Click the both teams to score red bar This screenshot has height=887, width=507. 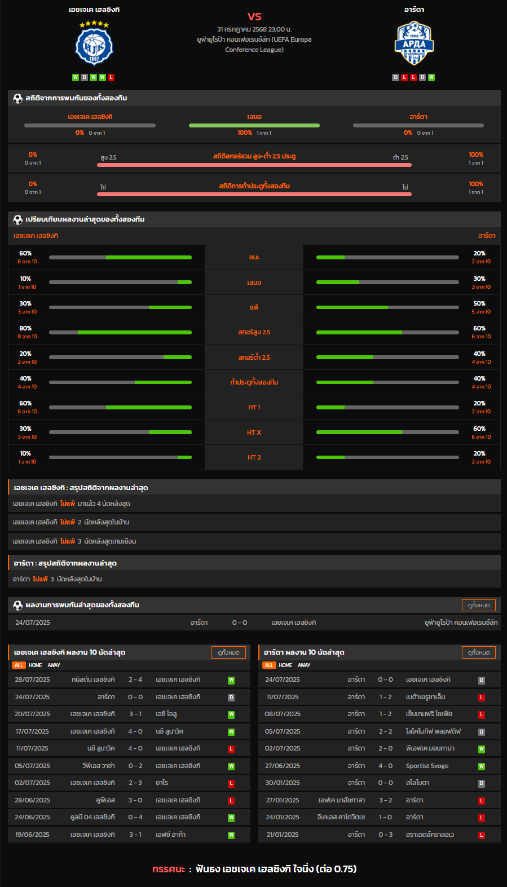point(254,195)
